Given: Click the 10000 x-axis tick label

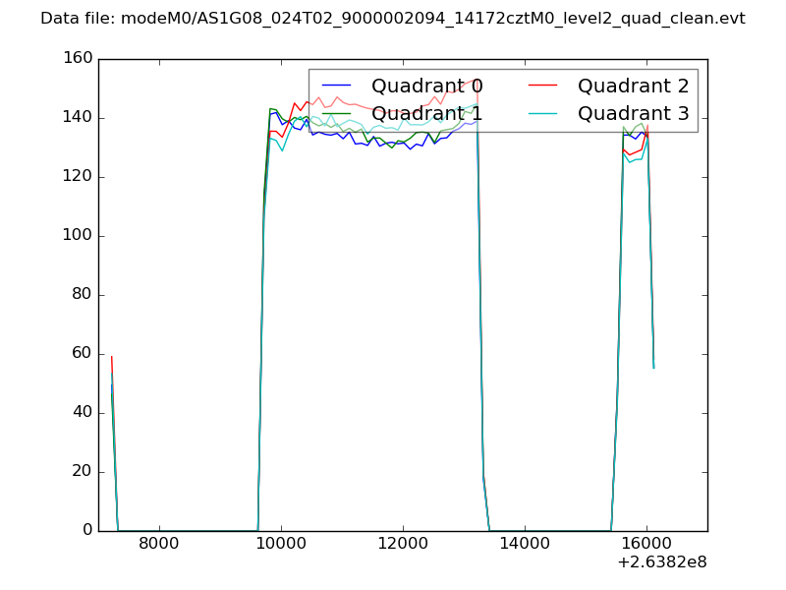Looking at the screenshot, I should click(x=281, y=542).
